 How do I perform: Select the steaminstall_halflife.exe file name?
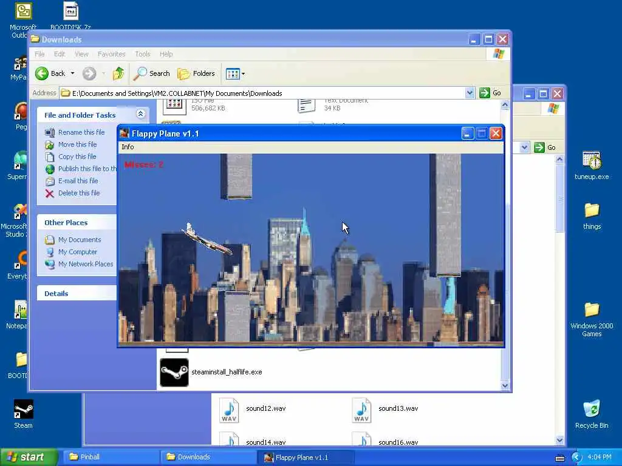[x=227, y=372]
